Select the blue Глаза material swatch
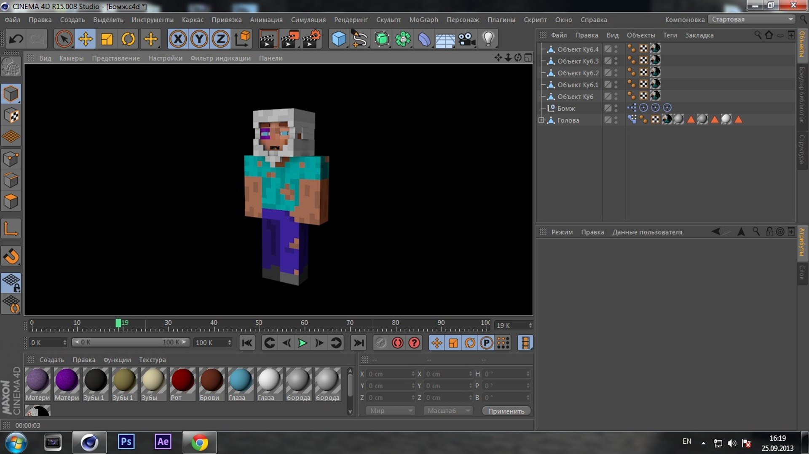 (240, 384)
